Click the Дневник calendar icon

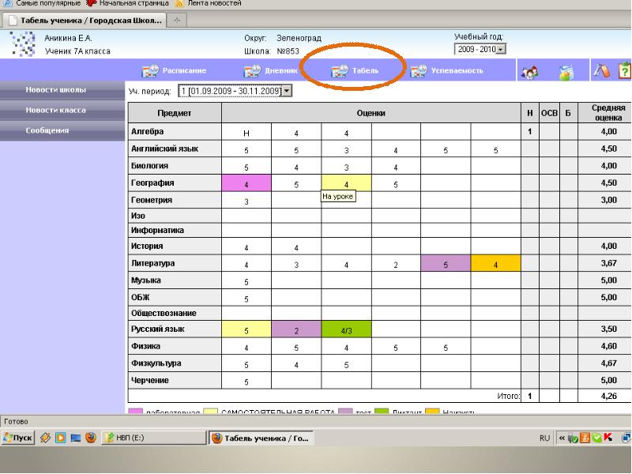252,71
